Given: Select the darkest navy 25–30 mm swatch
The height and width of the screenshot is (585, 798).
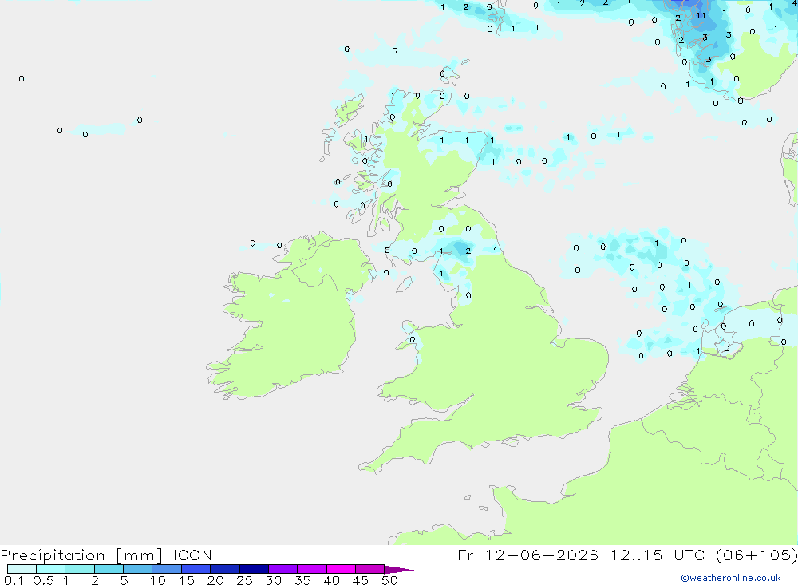Looking at the screenshot, I should click(x=254, y=569).
